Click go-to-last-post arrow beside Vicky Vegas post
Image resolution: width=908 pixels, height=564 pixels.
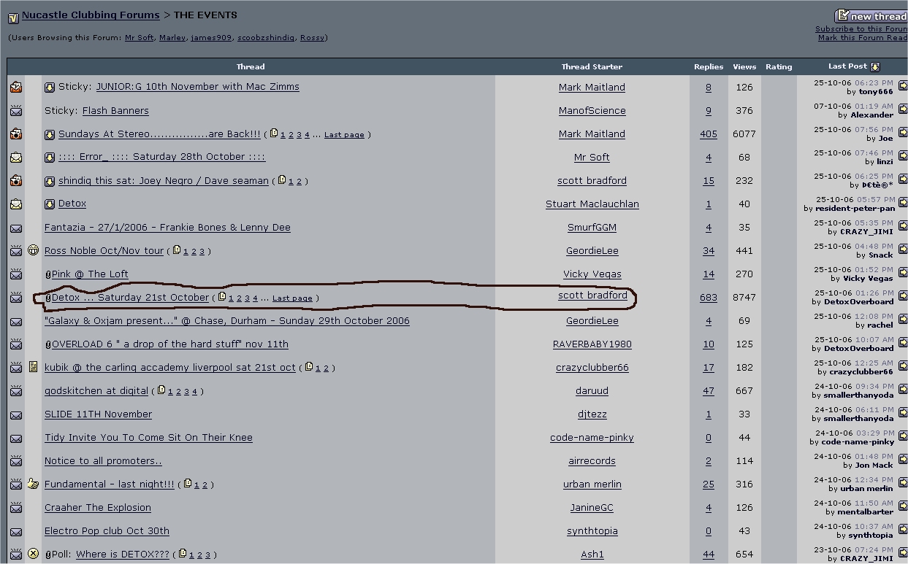903,274
